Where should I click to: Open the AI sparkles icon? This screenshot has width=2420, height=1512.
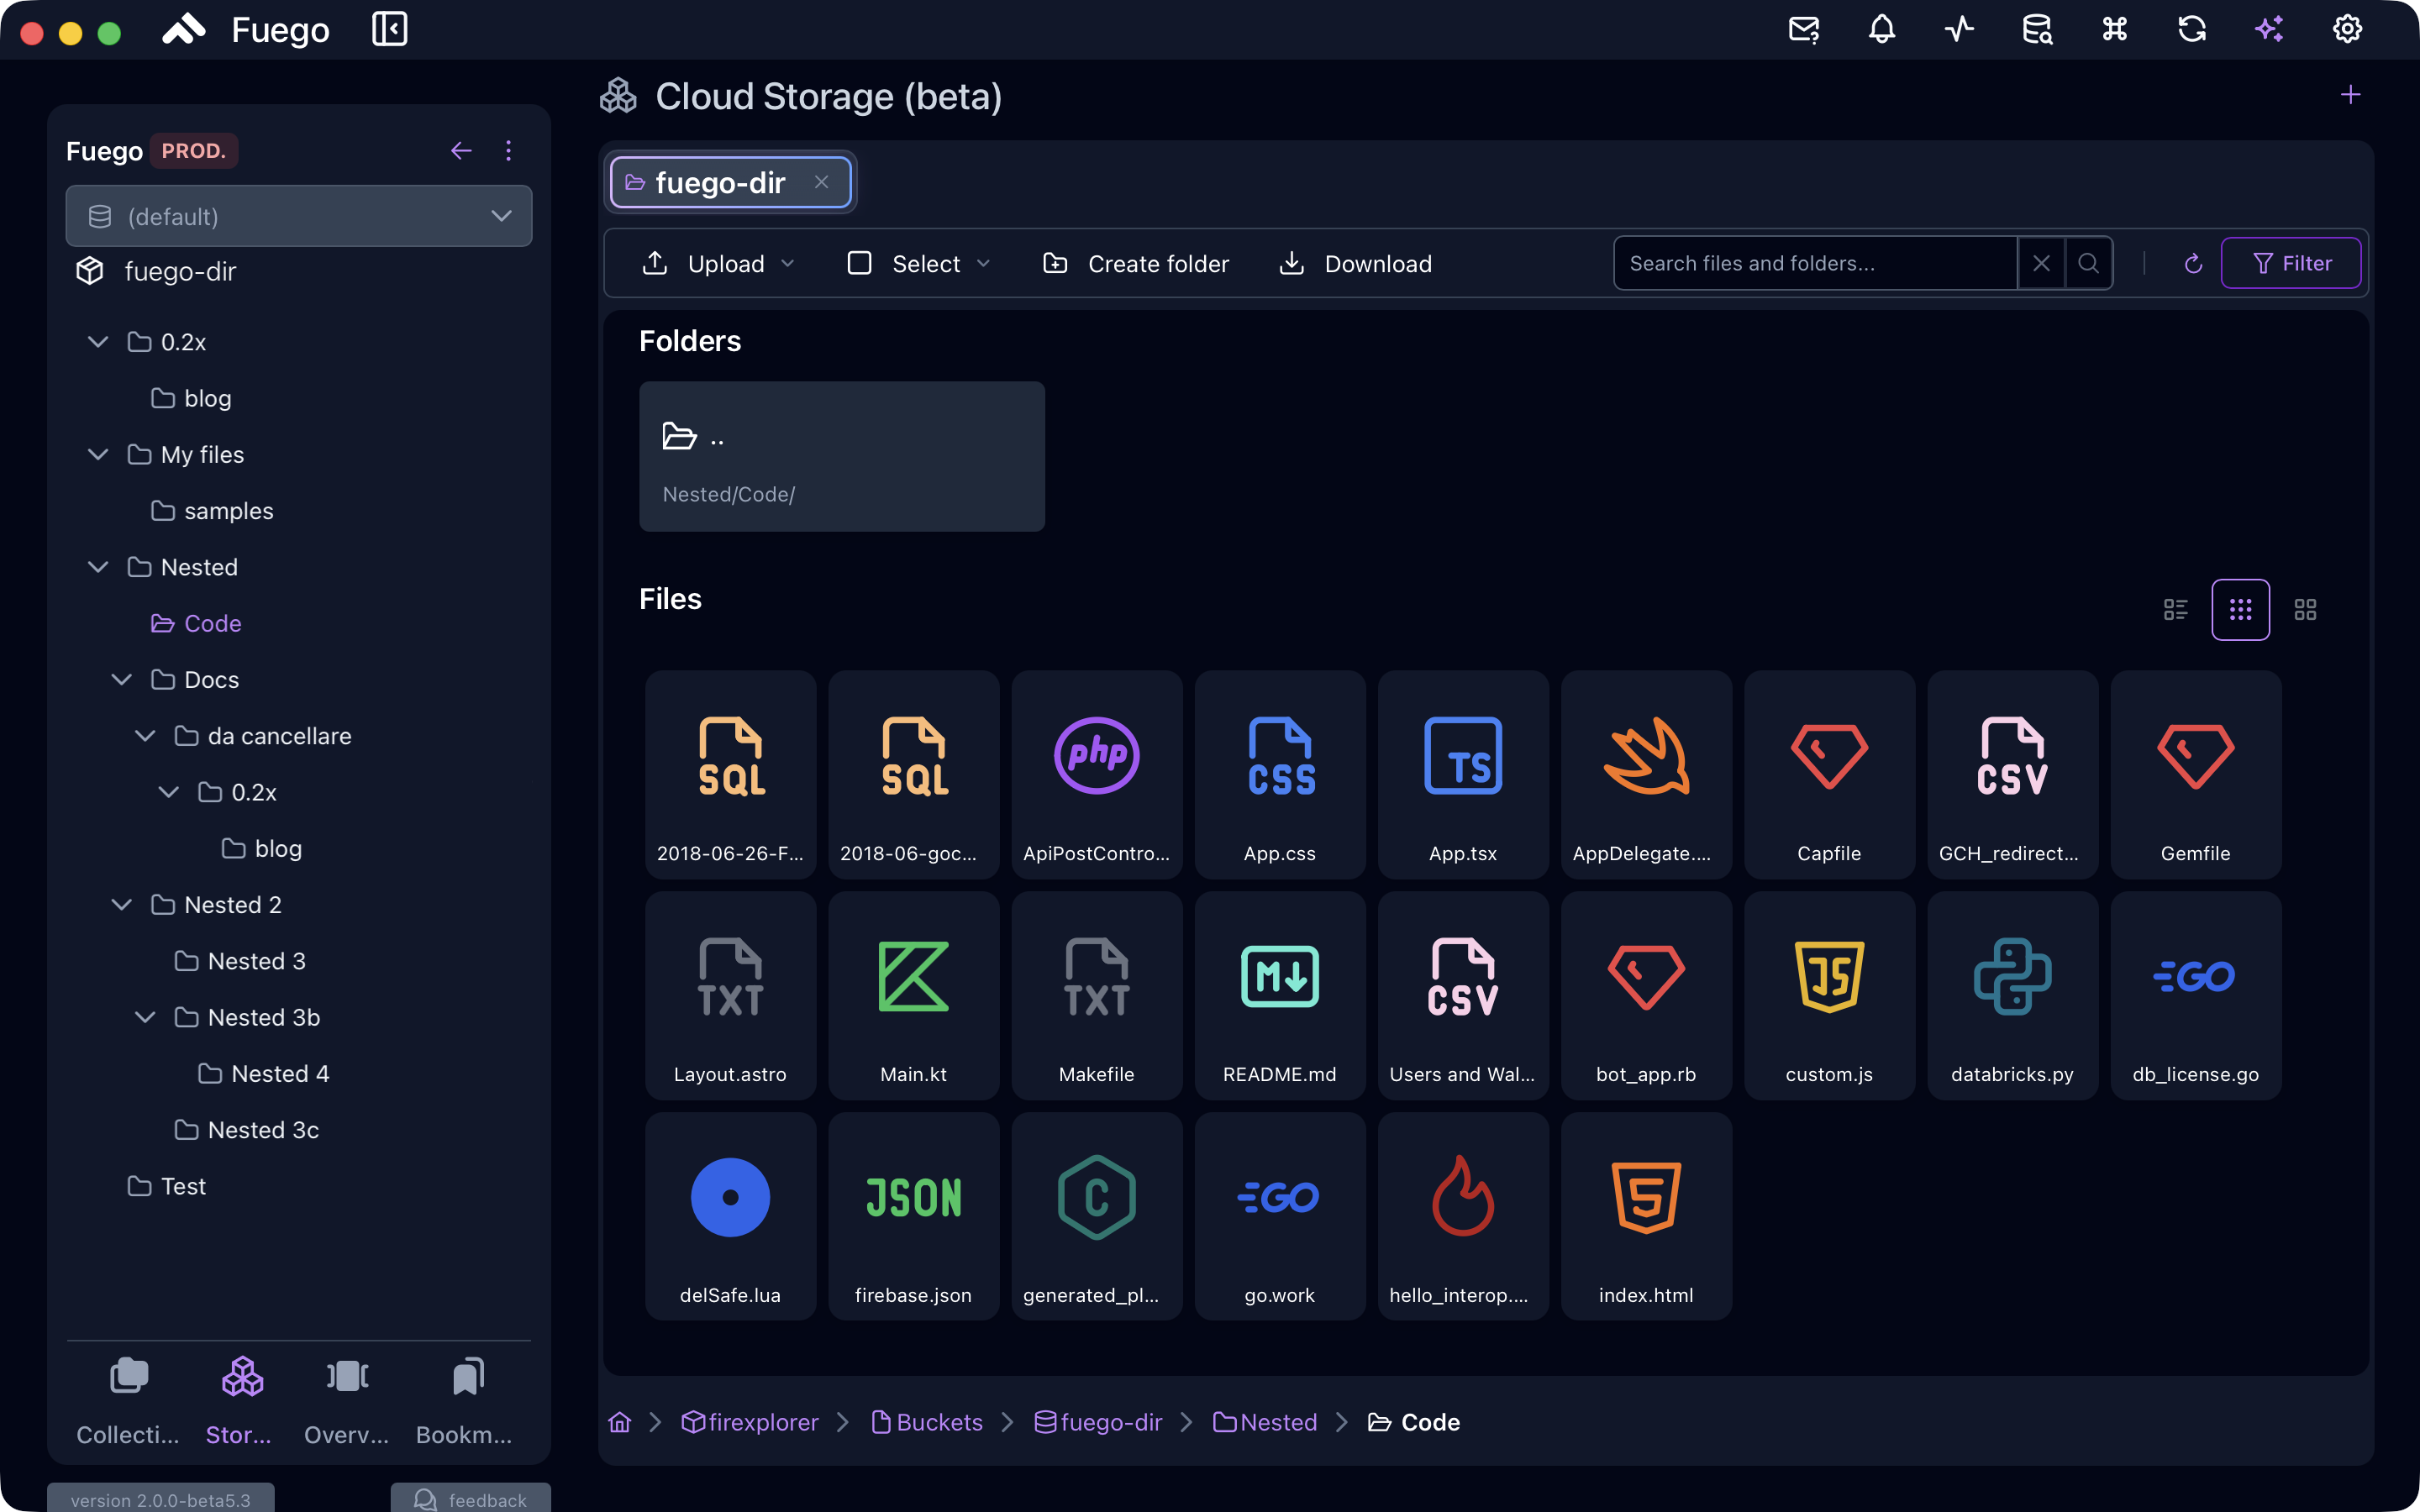[x=2269, y=29]
